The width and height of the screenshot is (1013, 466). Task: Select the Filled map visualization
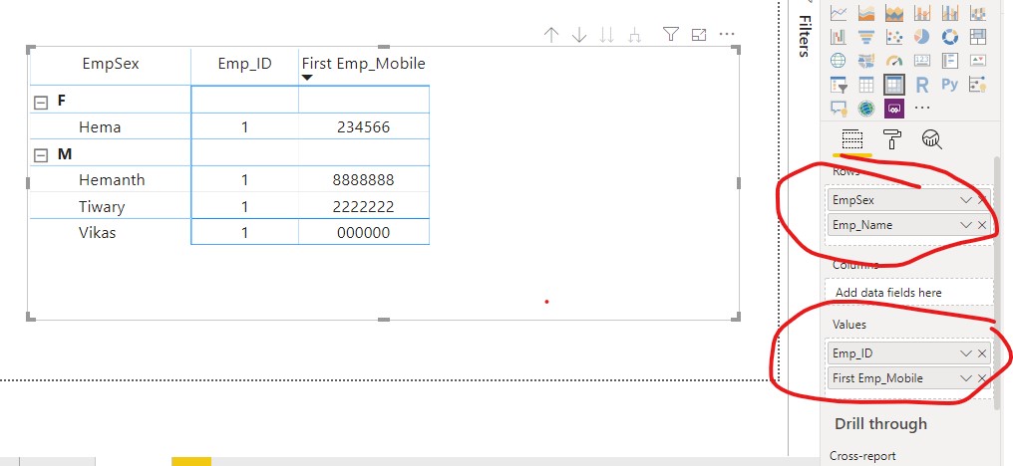pyautogui.click(x=866, y=60)
